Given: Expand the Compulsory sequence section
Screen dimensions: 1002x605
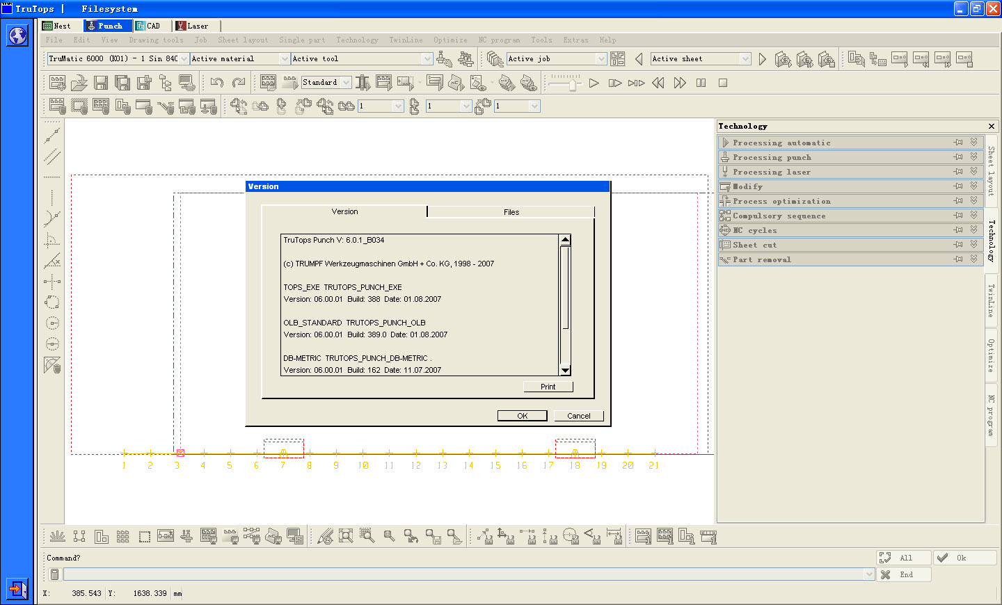Looking at the screenshot, I should 973,215.
